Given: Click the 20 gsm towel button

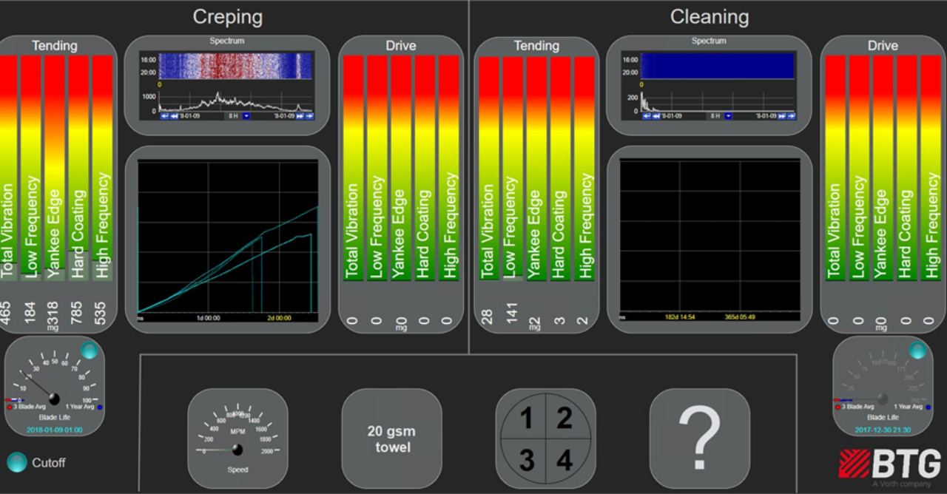Looking at the screenshot, I should [391, 439].
